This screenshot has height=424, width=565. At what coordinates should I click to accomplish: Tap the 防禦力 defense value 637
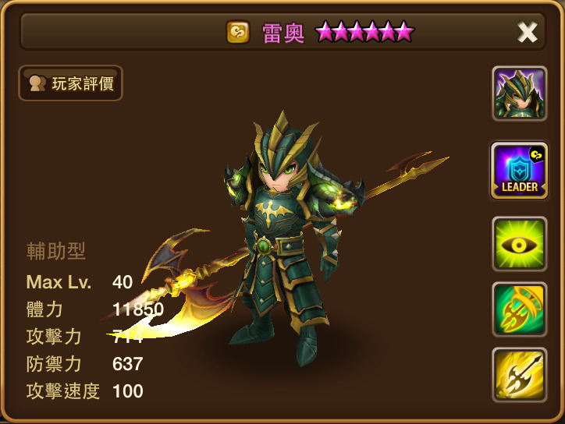pos(127,364)
